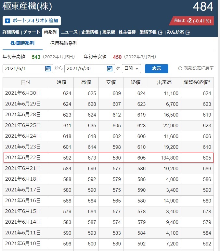Image resolution: width=220 pixels, height=251 pixels.
Task: Open the 掲示板 tab
Action: (109, 32)
